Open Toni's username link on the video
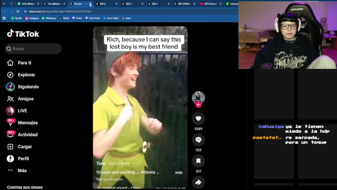The width and height of the screenshot is (337, 190). coord(101,163)
